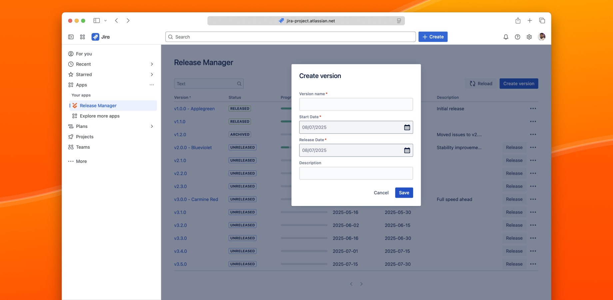Click the Release Date input field
The width and height of the screenshot is (613, 300).
click(356, 150)
